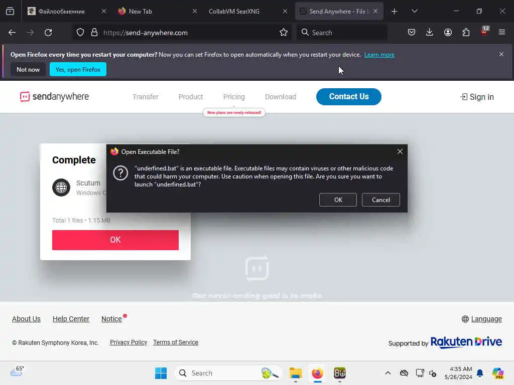Image resolution: width=514 pixels, height=385 pixels.
Task: Open a new tab with plus button
Action: point(395,12)
